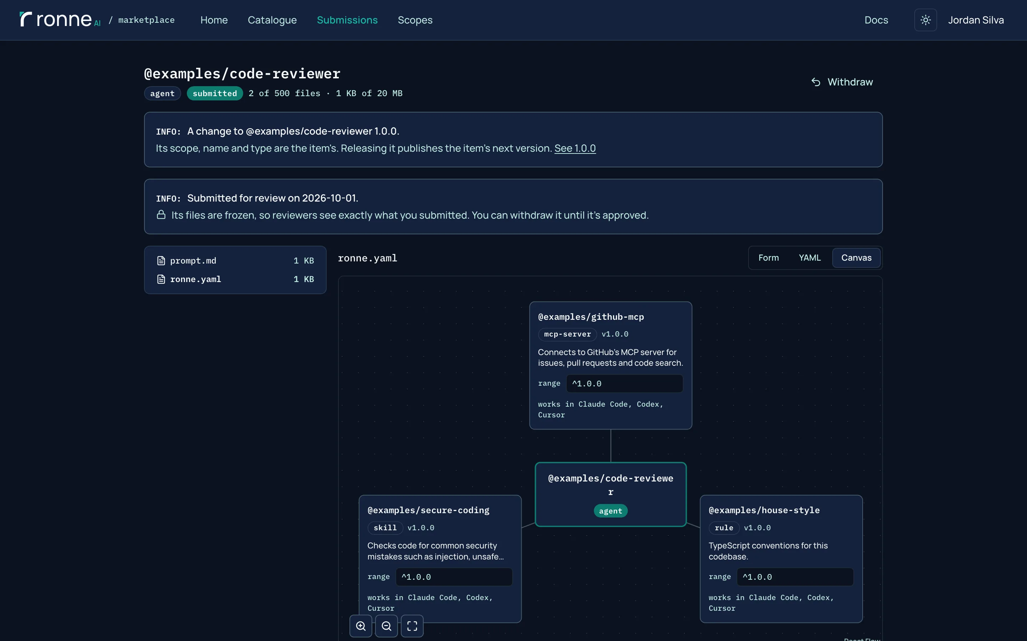The image size is (1027, 641).
Task: Select the Canvas view tab
Action: pos(857,258)
